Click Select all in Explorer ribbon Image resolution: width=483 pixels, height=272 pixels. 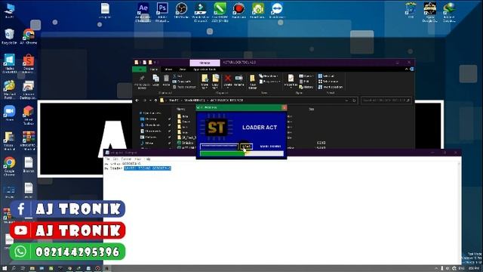(326, 76)
